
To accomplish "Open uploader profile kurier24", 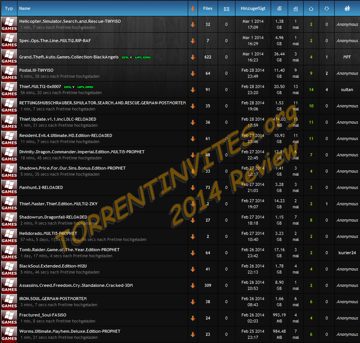I will tap(347, 253).
